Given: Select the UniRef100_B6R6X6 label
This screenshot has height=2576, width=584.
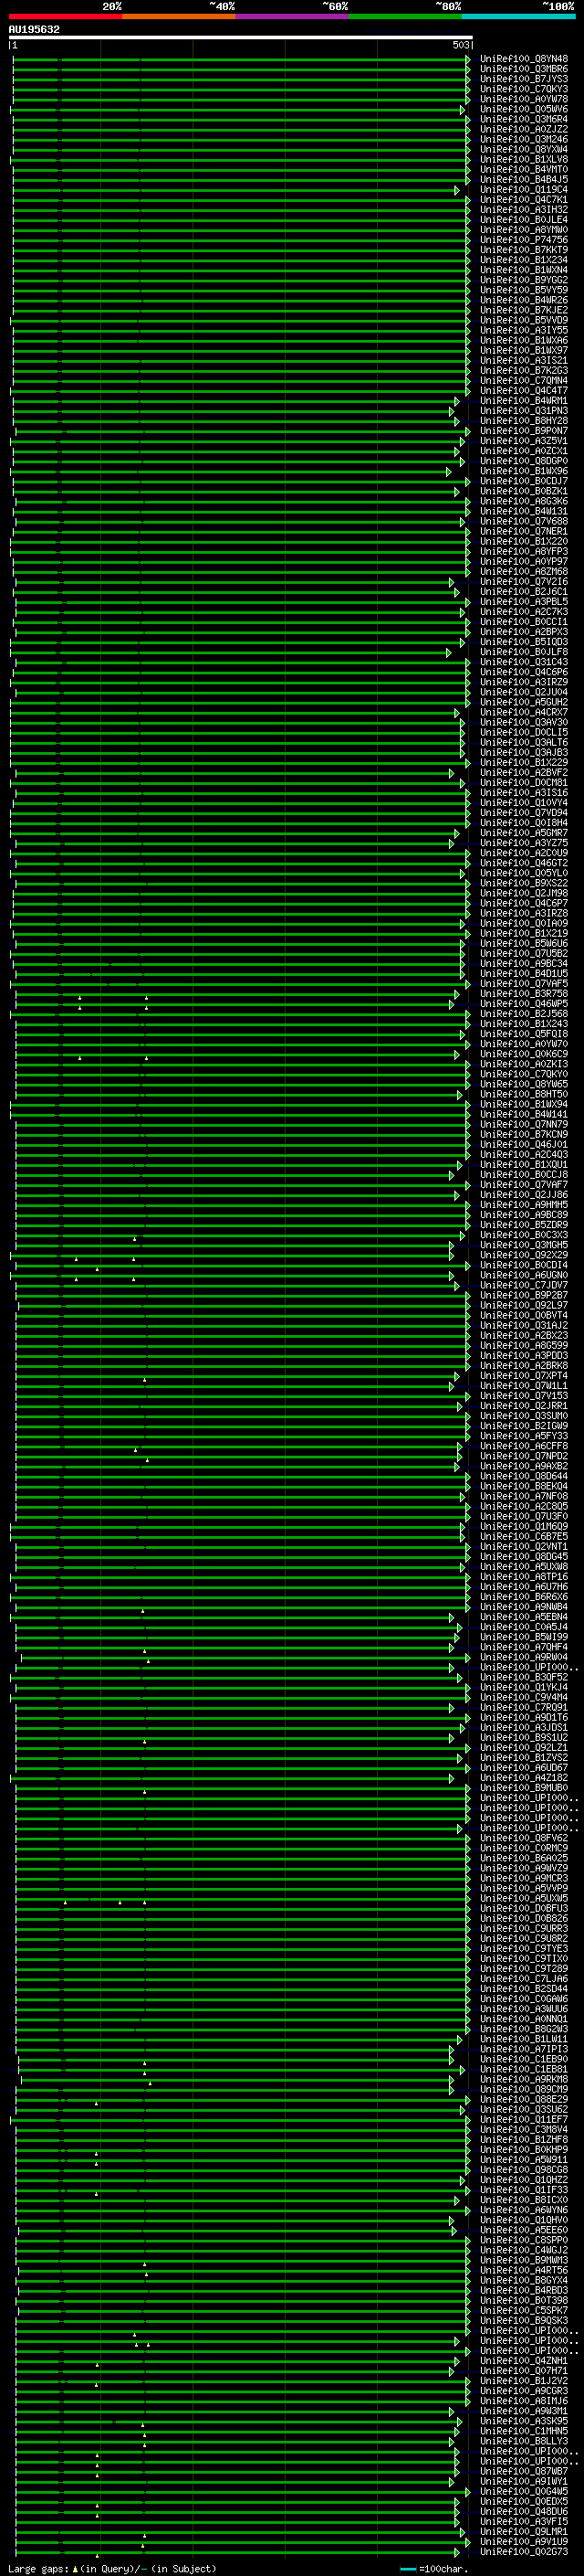Looking at the screenshot, I should (x=524, y=1596).
